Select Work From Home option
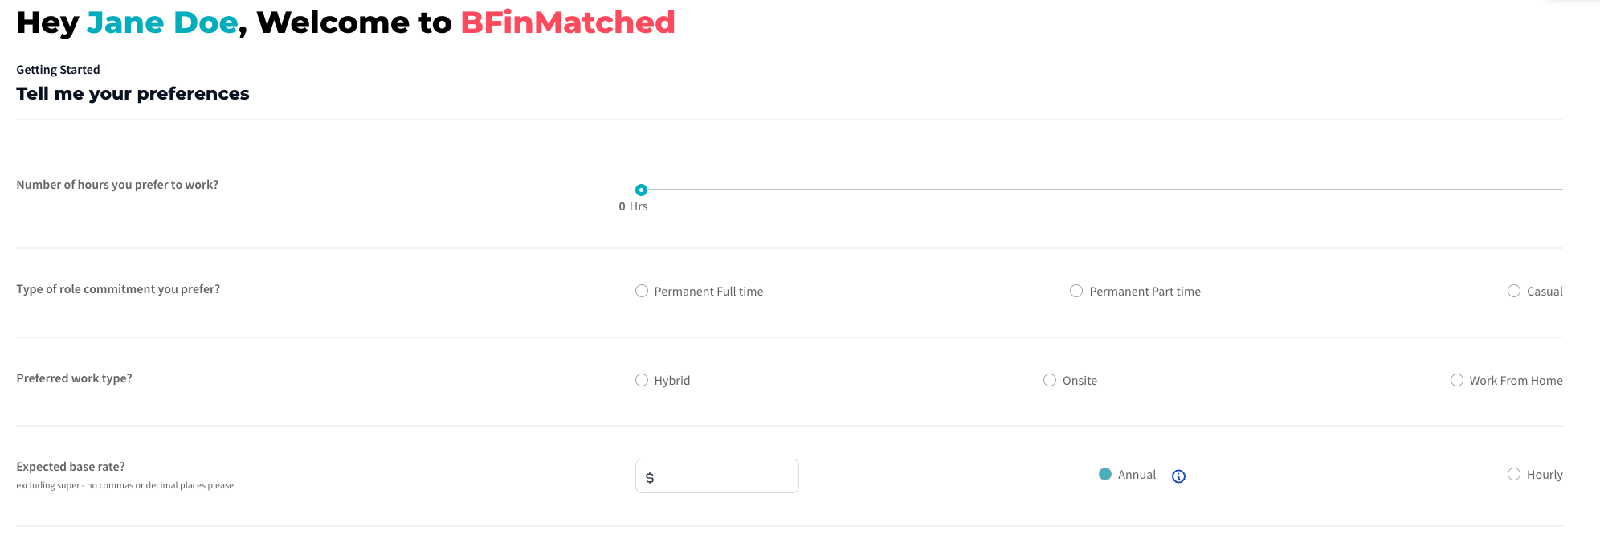1600x539 pixels. coord(1456,380)
